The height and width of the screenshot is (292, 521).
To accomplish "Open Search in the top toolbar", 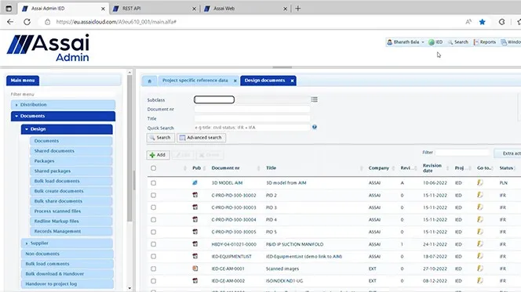I will (458, 42).
